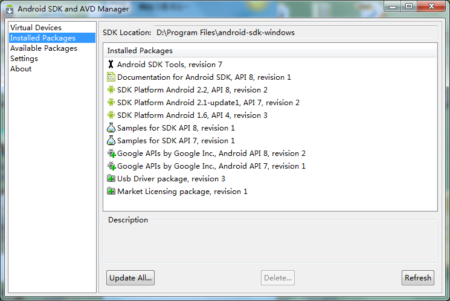The image size is (450, 301).
Task: Click the Usb Driver package icon
Action: (111, 179)
